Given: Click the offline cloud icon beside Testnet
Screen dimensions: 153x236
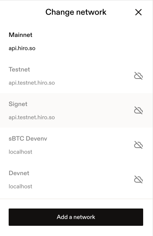Looking at the screenshot, I should click(138, 76).
